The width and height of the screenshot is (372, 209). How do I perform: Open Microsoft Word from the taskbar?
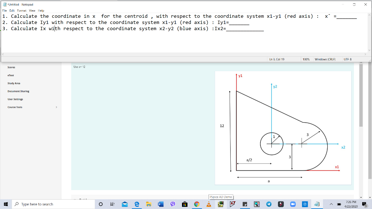point(160,204)
